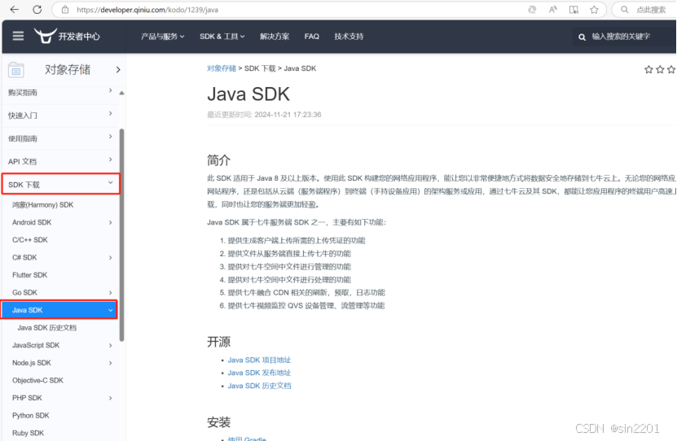Expand the Android SDK submenu arrow

click(x=111, y=222)
